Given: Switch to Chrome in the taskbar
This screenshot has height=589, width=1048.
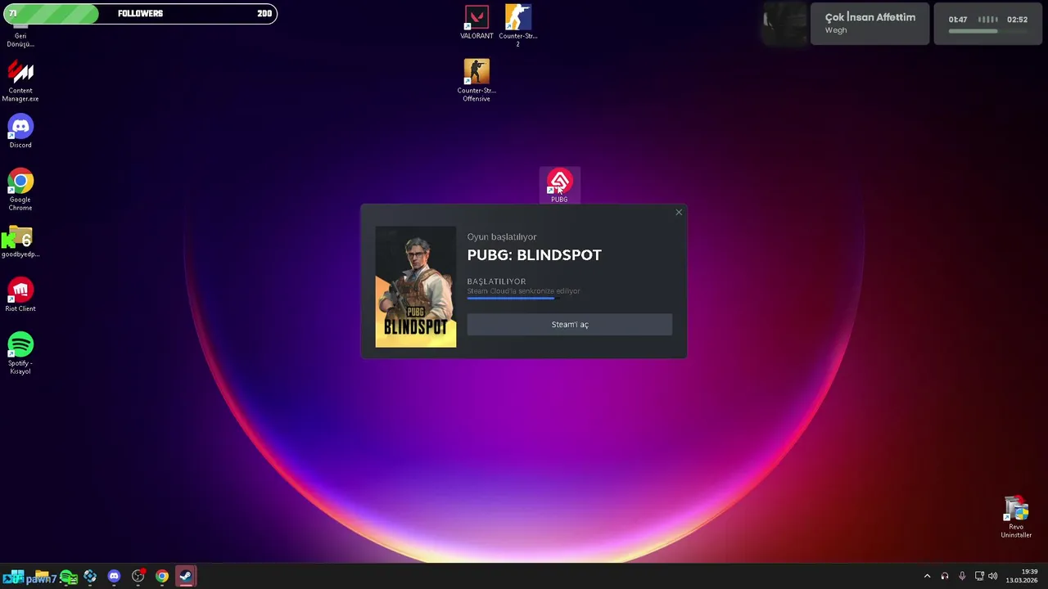Looking at the screenshot, I should 162,576.
